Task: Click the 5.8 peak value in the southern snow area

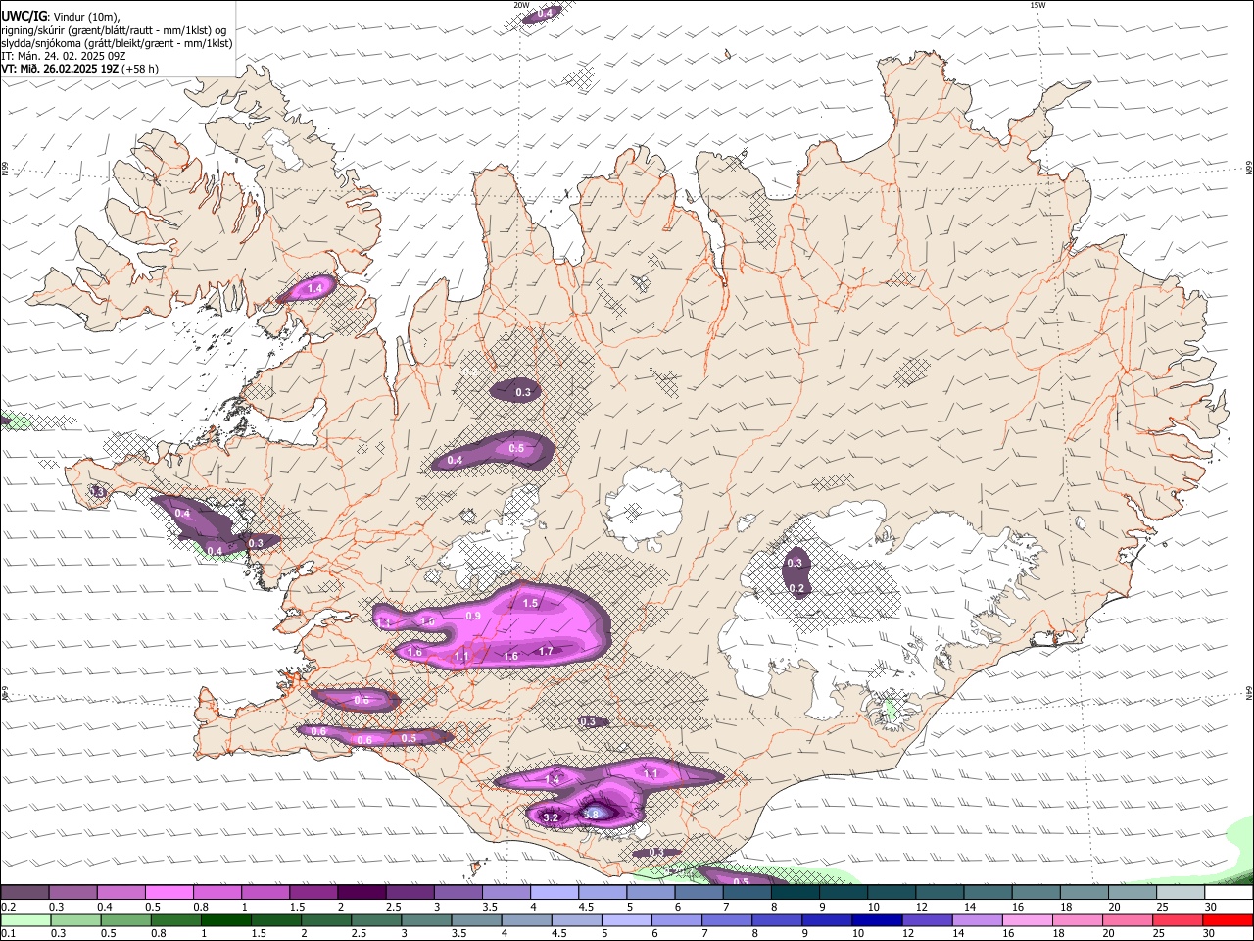Action: (591, 814)
